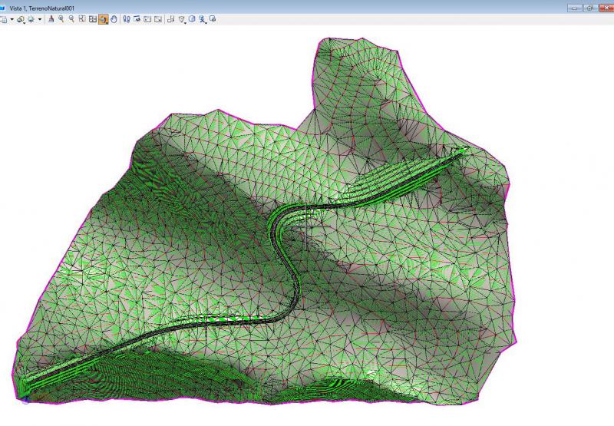Click the View Previous icon
The height and width of the screenshot is (426, 614).
click(147, 19)
